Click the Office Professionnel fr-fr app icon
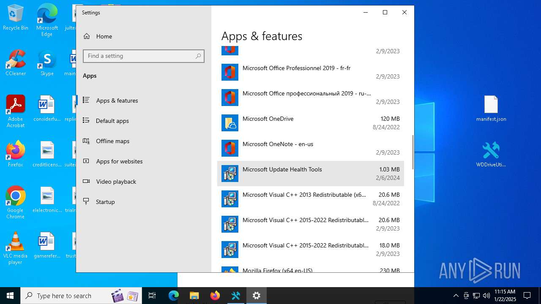 pos(230,72)
